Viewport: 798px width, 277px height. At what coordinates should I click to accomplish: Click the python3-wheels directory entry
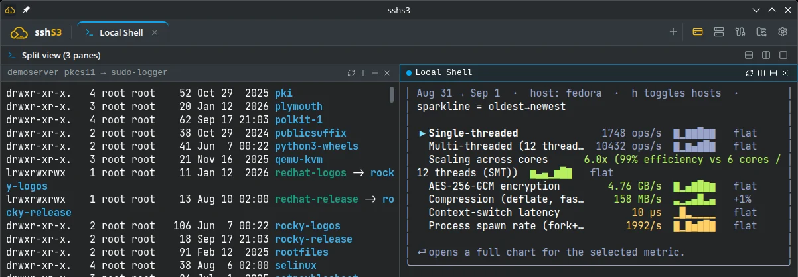316,146
